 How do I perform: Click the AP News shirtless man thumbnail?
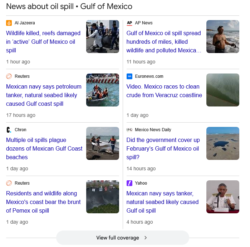tap(222, 37)
